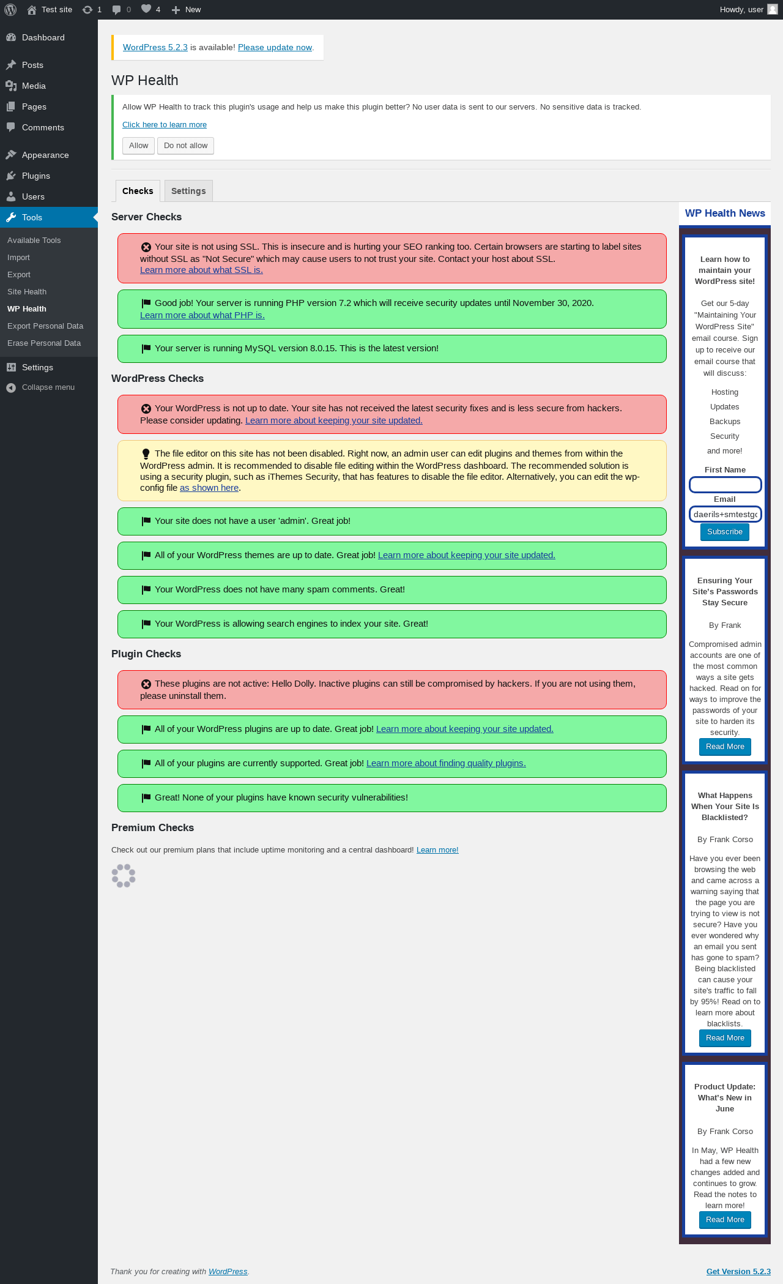Open Available Tools submenu item
Viewport: 783px width, 1284px height.
click(x=34, y=241)
